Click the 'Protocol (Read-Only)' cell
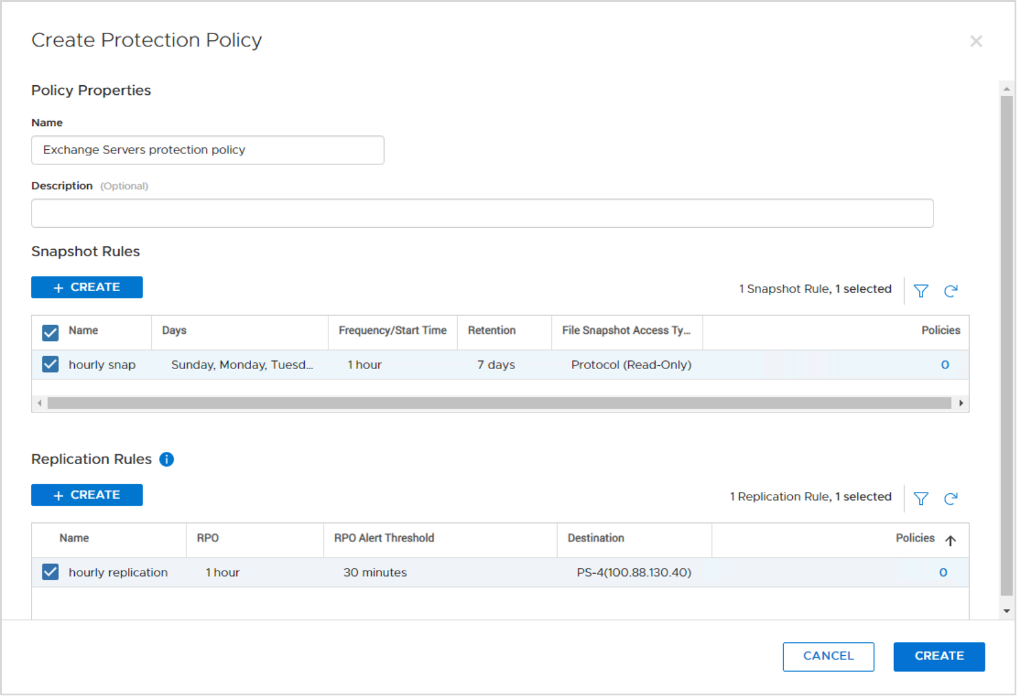The image size is (1017, 696). 631,365
